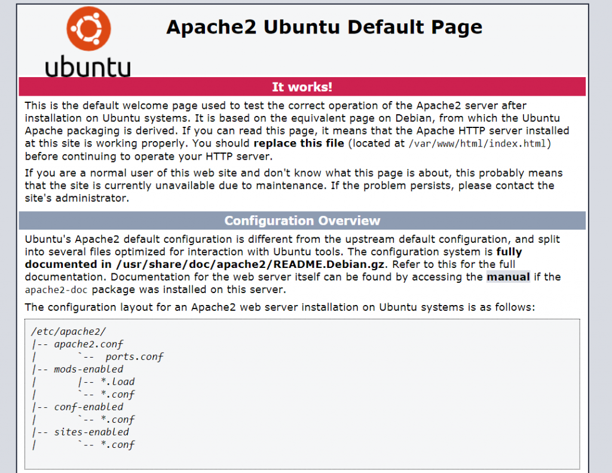Click 'ports.conf' in the config tree
612x473 pixels.
coord(134,356)
